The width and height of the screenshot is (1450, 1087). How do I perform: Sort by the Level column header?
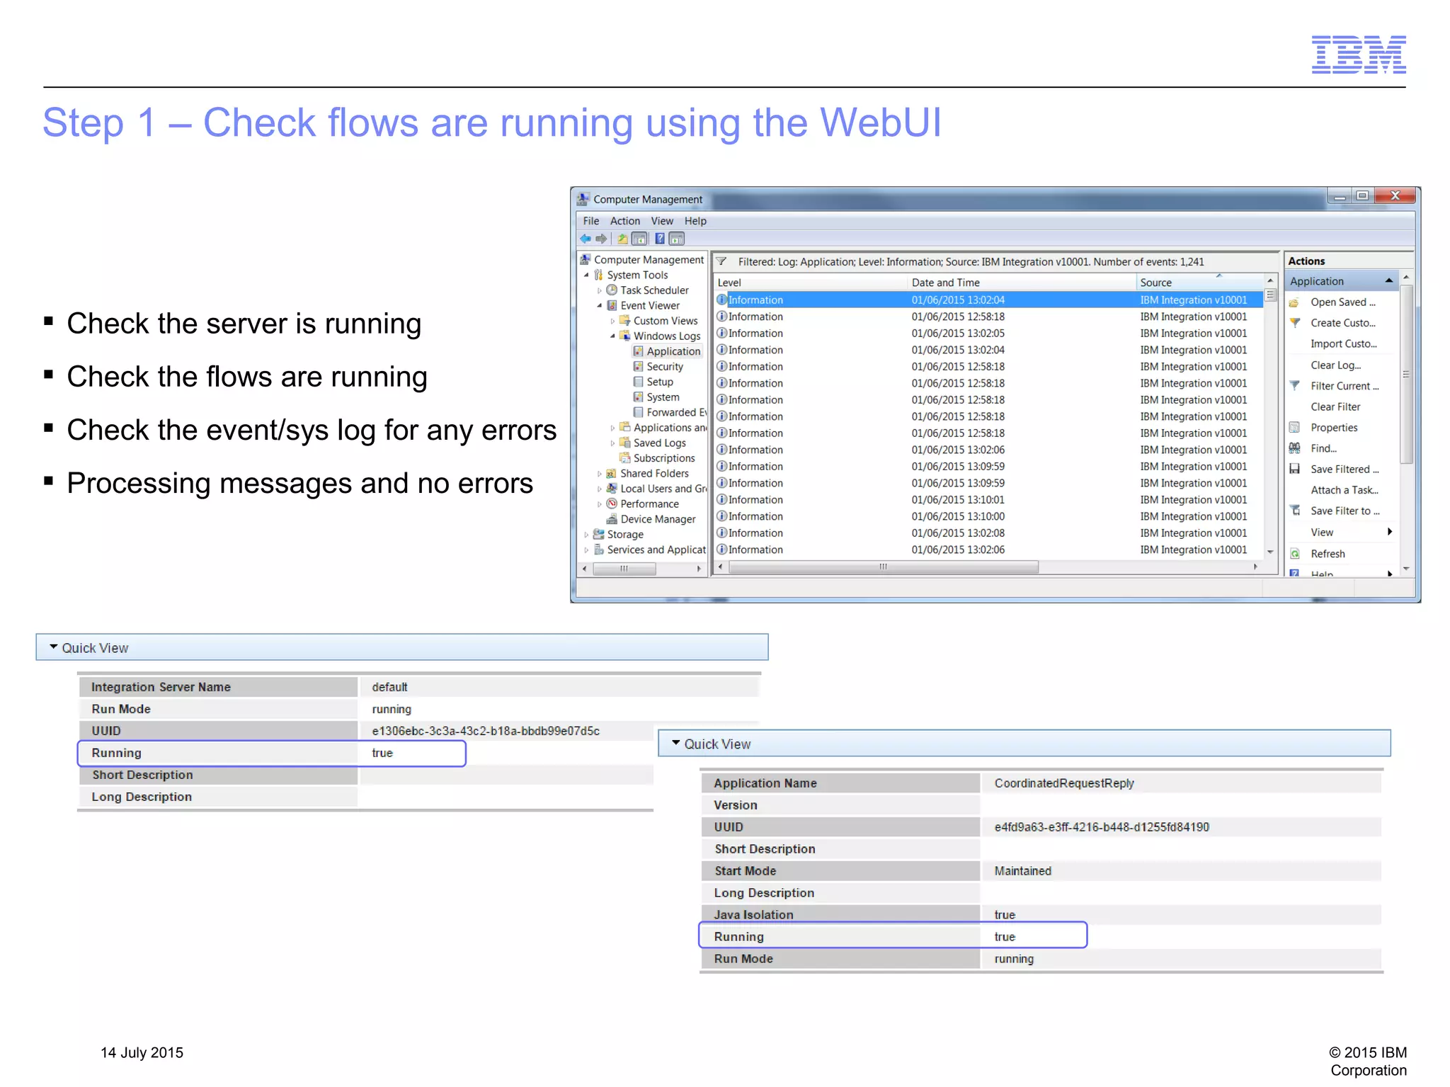810,282
